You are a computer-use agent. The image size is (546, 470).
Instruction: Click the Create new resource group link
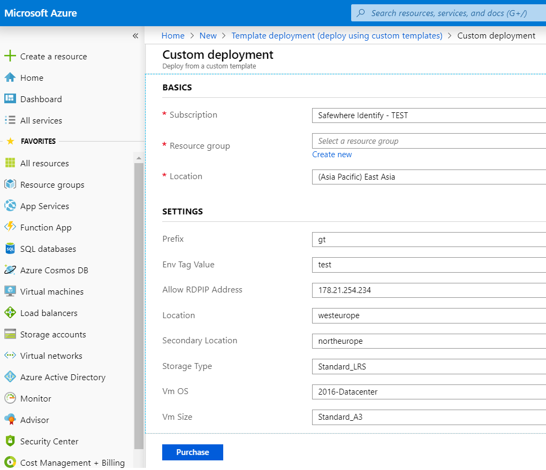[332, 155]
